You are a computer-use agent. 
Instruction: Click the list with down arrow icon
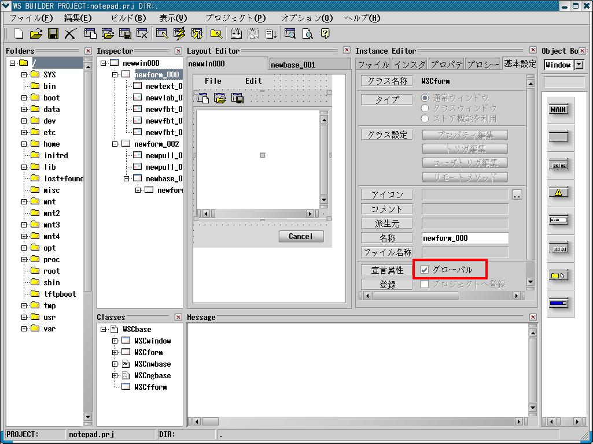271,34
